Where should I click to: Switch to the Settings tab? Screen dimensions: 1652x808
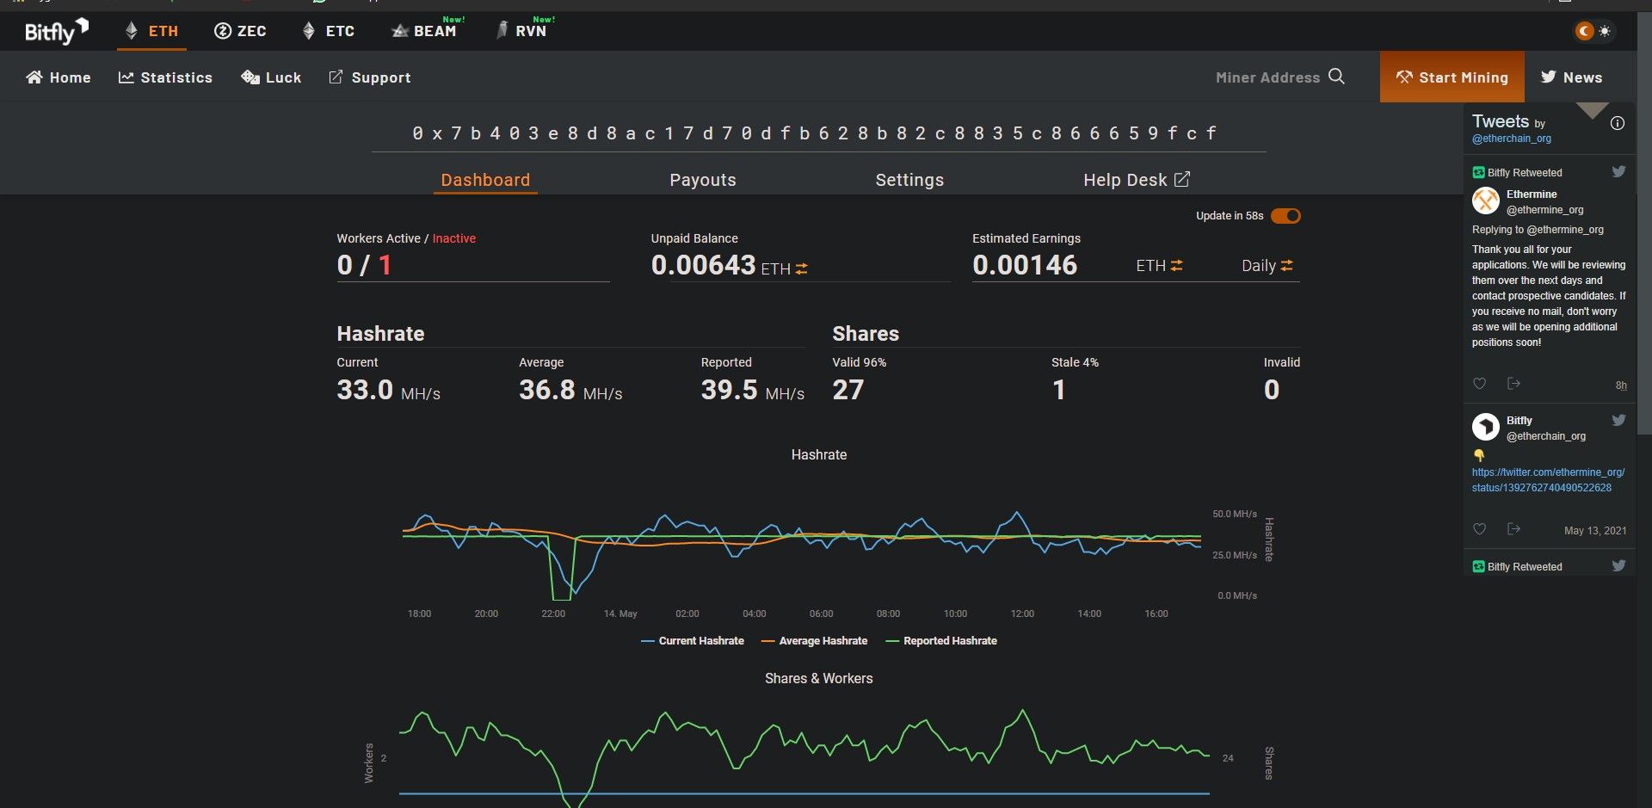(909, 180)
